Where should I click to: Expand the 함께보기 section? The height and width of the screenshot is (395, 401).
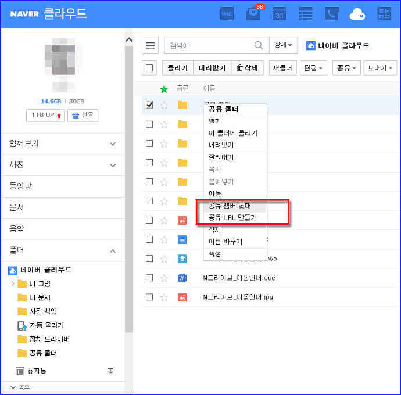pyautogui.click(x=113, y=144)
